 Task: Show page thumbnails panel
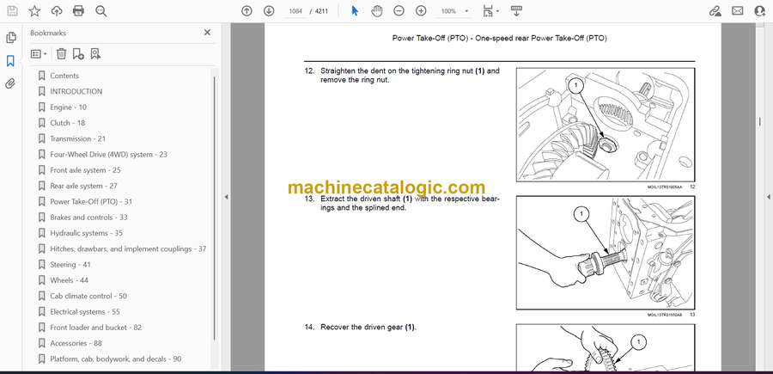click(10, 38)
